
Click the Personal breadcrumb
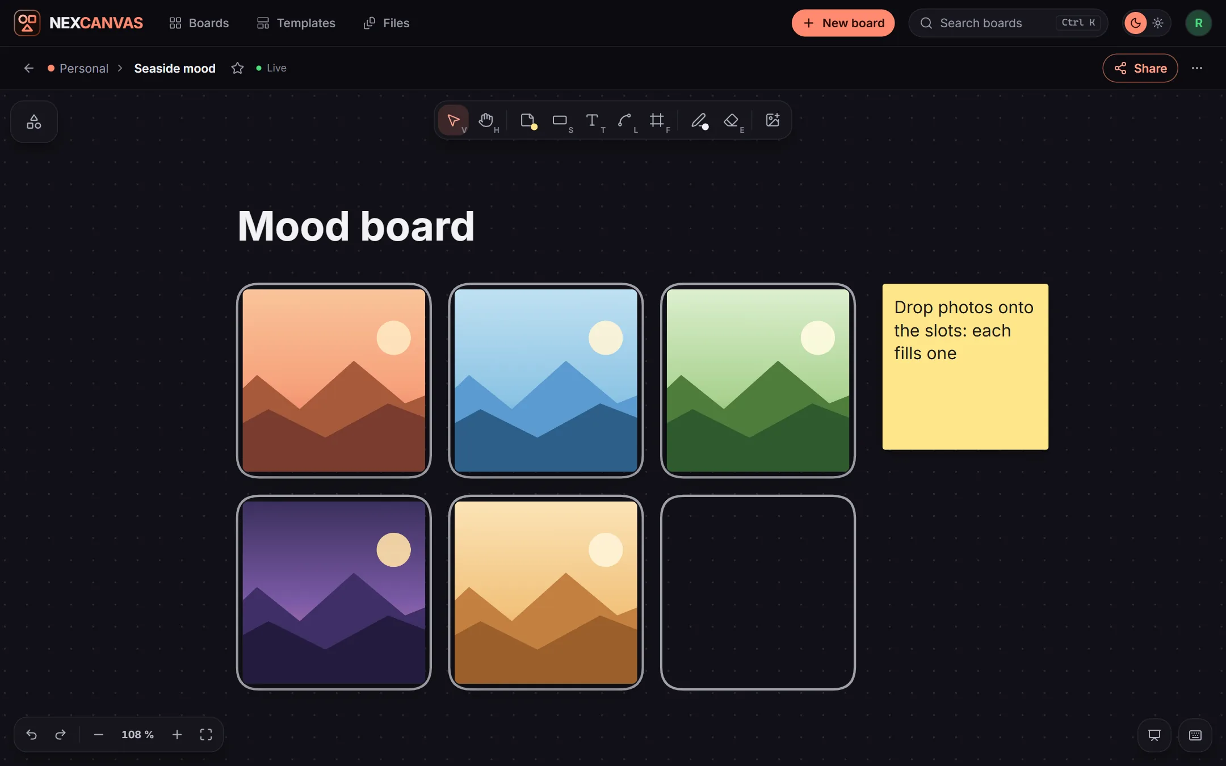point(78,68)
